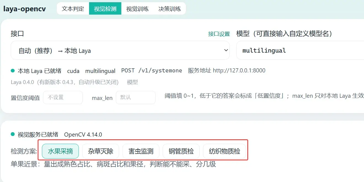This screenshot has height=182, width=364.
Task: Click the cuda device label
Action: coord(73,71)
